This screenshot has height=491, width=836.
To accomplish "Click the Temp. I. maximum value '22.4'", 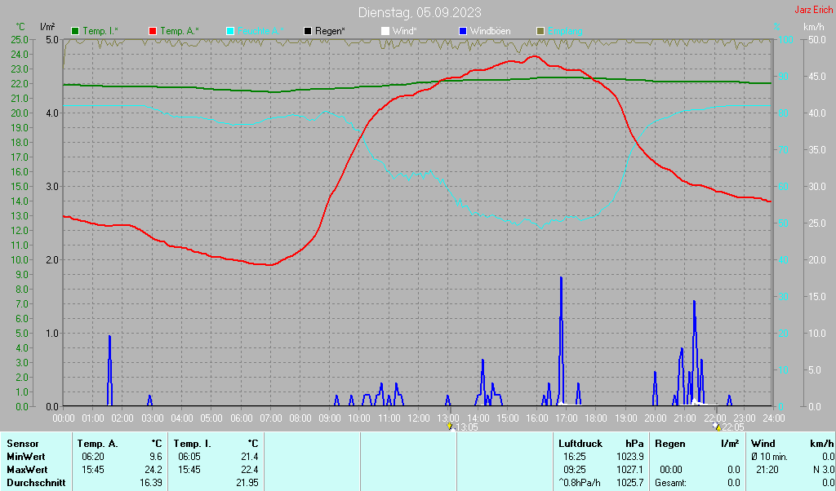I will (249, 470).
